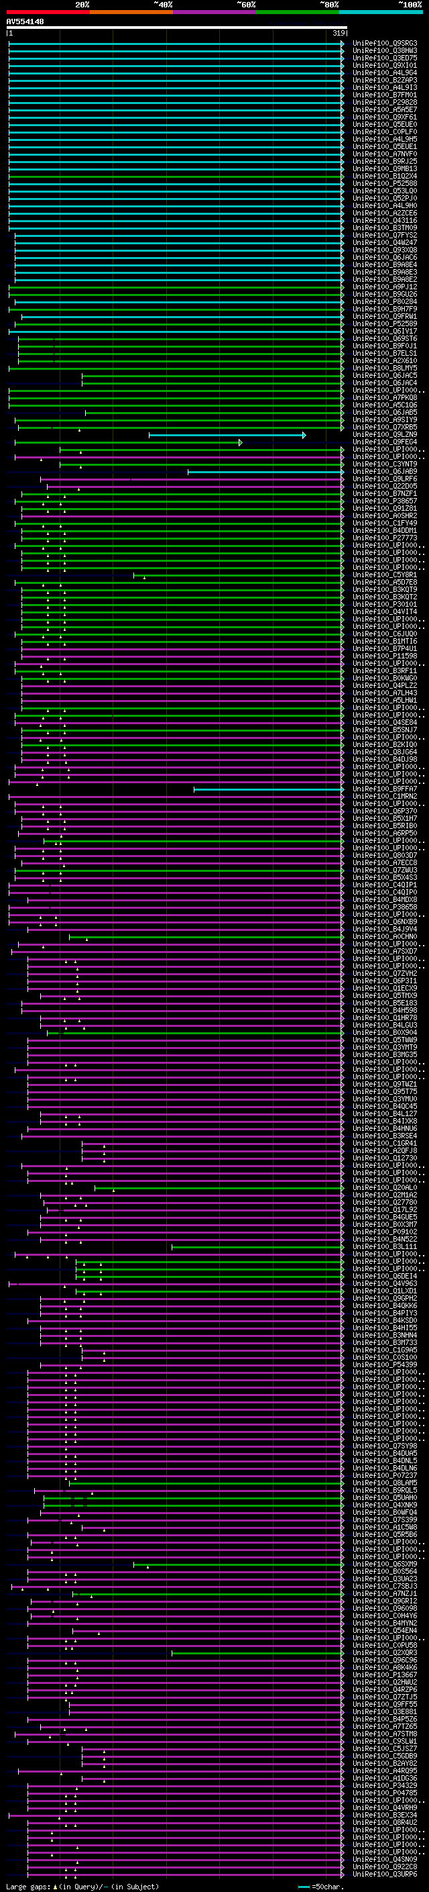Click the UniRef100_A0CHN0 label

coord(384,936)
